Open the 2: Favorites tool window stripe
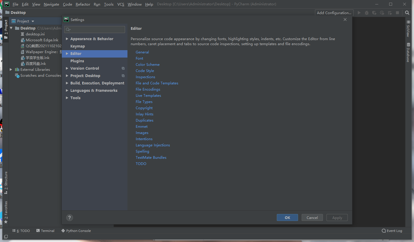The width and height of the screenshot is (414, 242). click(6, 212)
